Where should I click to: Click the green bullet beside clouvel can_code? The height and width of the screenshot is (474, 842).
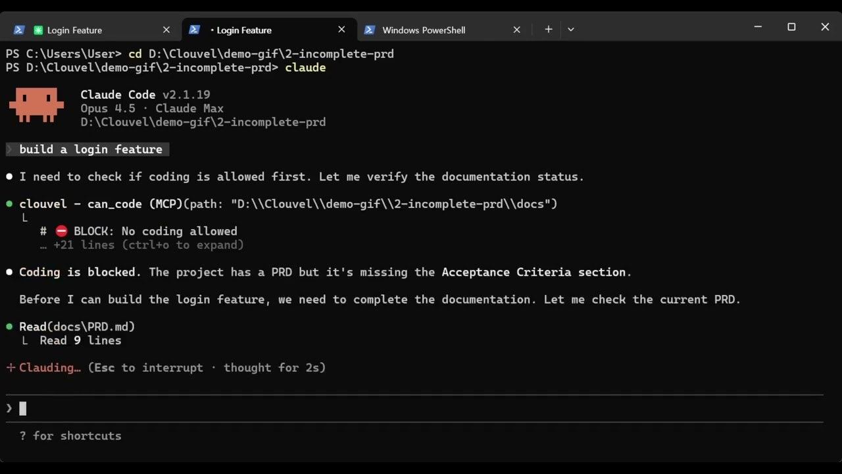[x=9, y=204]
